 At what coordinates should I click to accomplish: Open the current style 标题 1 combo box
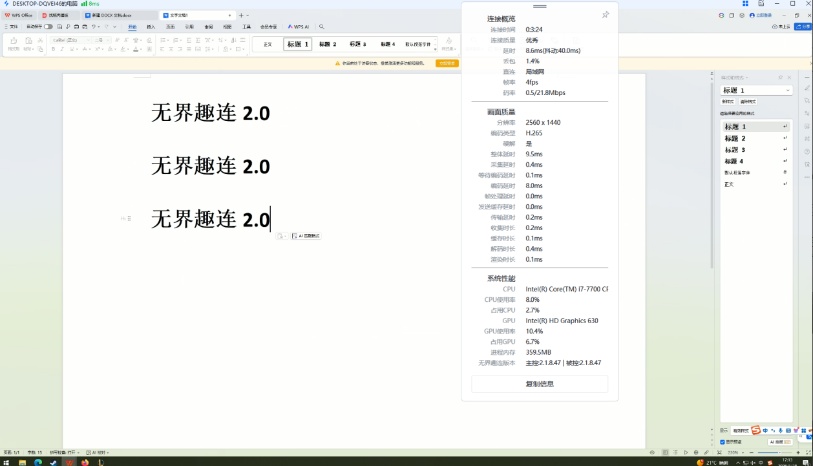756,90
